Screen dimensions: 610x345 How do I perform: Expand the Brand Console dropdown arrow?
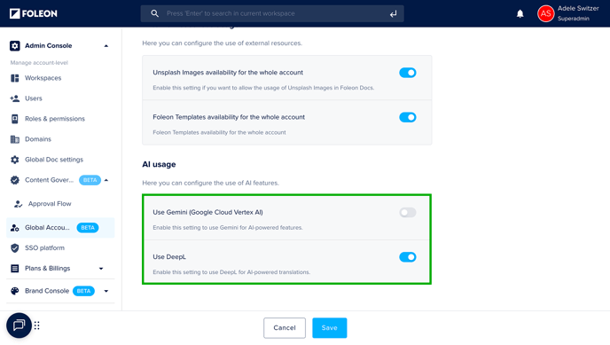click(106, 291)
